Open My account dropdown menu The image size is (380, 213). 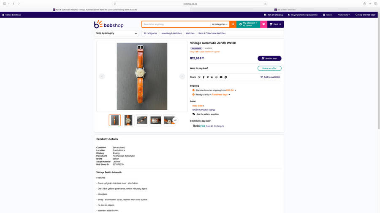(x=248, y=24)
